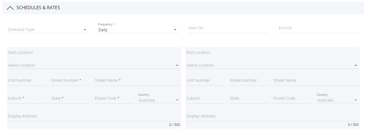The image size is (367, 132).
Task: Open Start Location Country dropdown
Action: tap(159, 100)
